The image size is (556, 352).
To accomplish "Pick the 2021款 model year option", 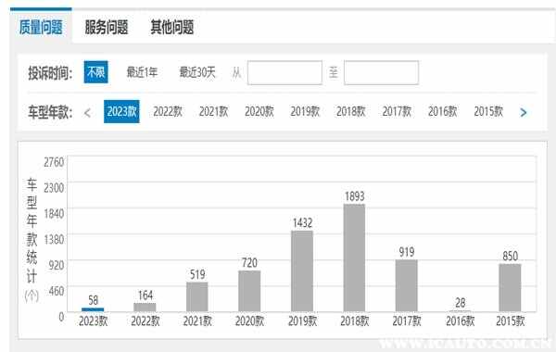I will (x=213, y=112).
